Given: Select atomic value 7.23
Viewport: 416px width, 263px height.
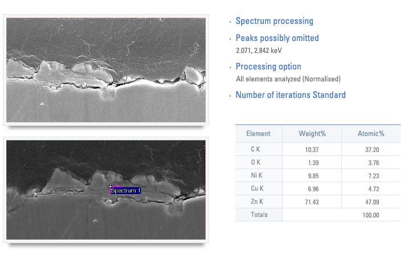Looking at the screenshot, I should pos(374,176).
